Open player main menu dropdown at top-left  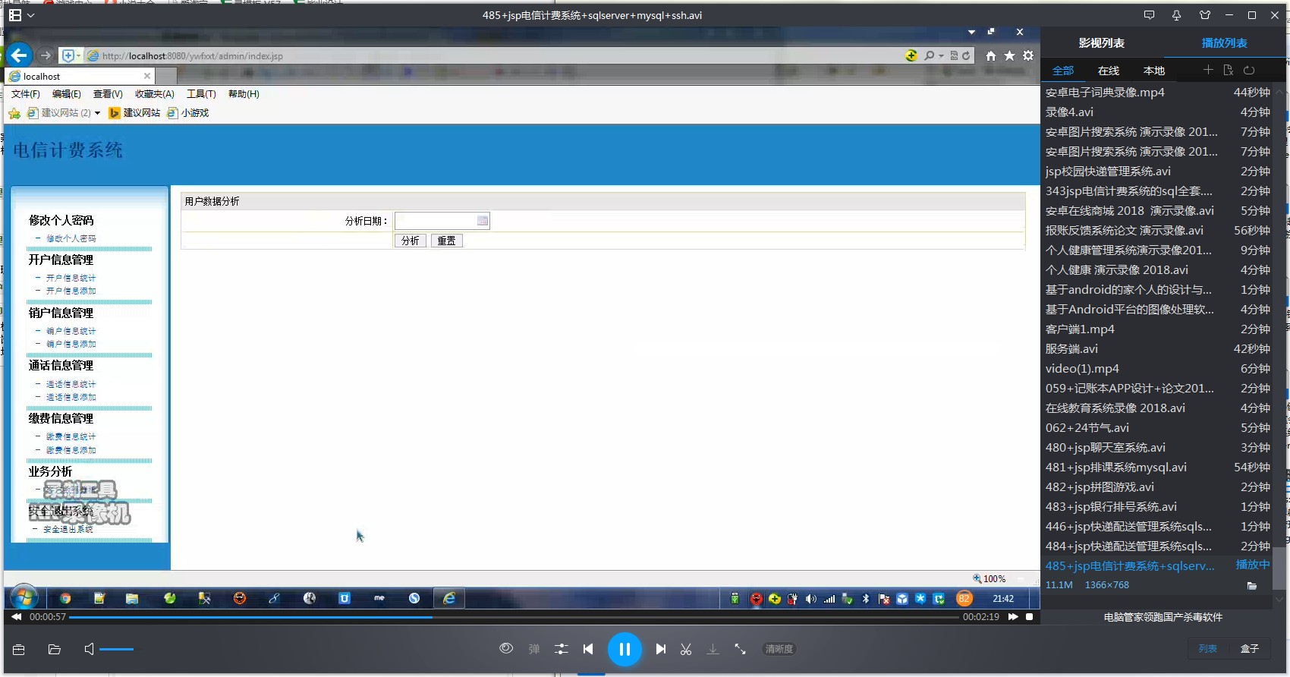coord(21,15)
